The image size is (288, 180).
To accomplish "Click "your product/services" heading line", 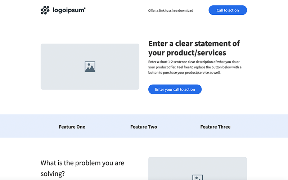I will pyautogui.click(x=187, y=53).
